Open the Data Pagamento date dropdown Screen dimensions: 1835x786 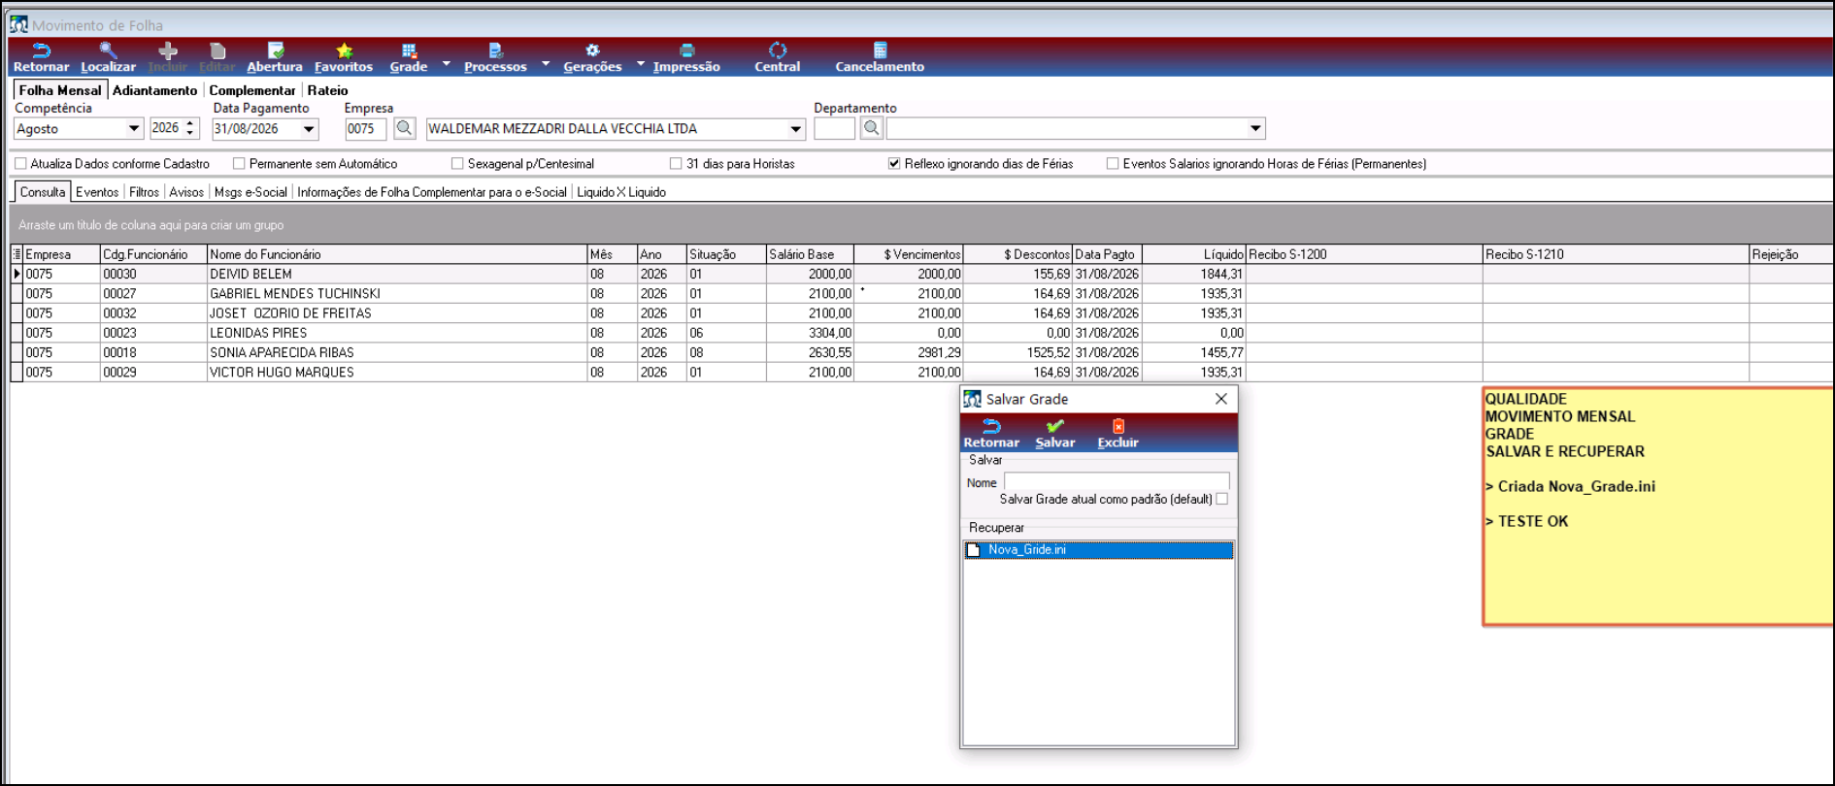point(309,129)
